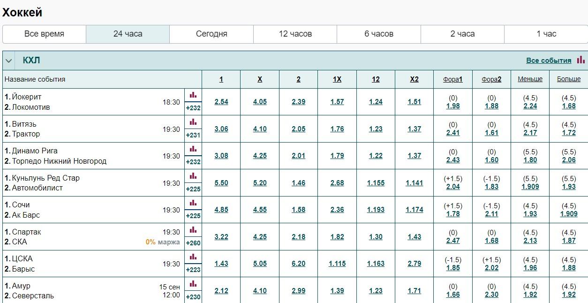Click statistics icon for Спартак vs СКА
588x303 pixels.
(193, 230)
